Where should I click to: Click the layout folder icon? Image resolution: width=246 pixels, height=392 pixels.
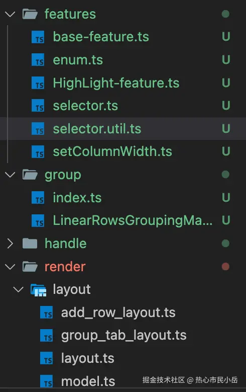point(39,290)
